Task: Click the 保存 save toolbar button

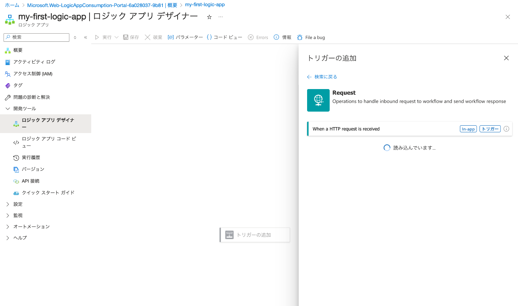Action: [131, 37]
